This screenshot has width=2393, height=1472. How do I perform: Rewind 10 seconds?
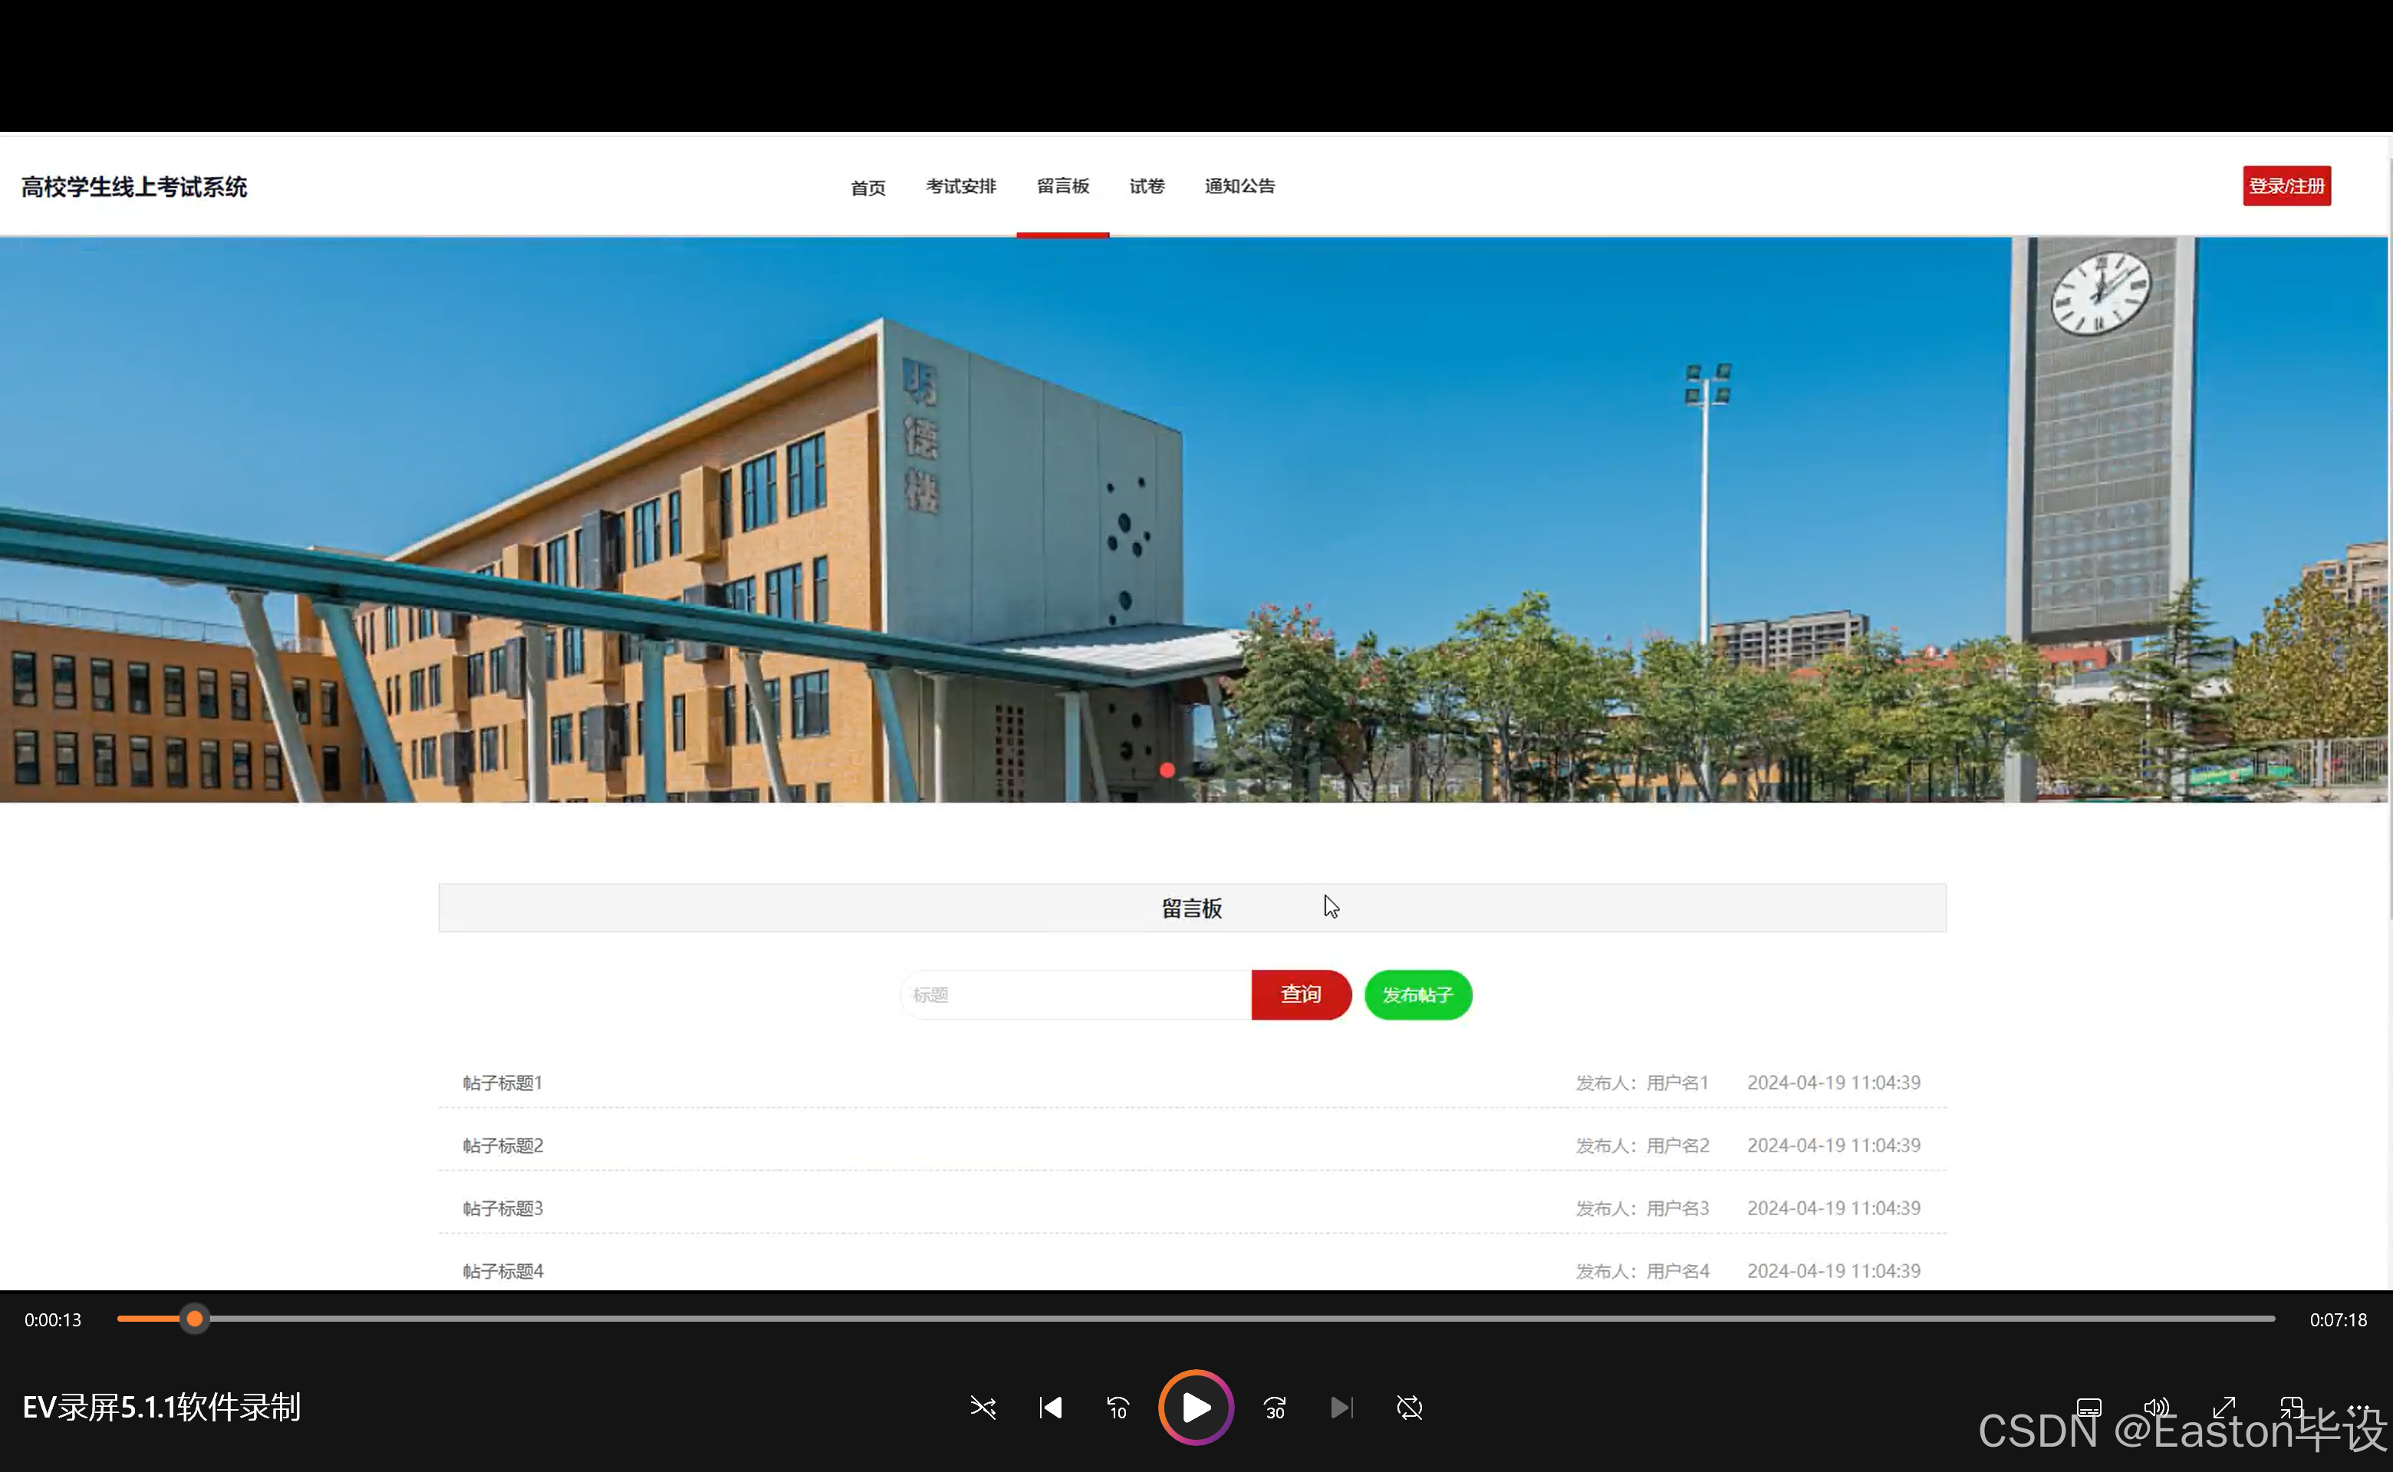coord(1118,1408)
